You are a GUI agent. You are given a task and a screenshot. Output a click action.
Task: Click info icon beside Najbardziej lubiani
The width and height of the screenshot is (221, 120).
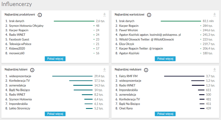[x=32, y=70]
